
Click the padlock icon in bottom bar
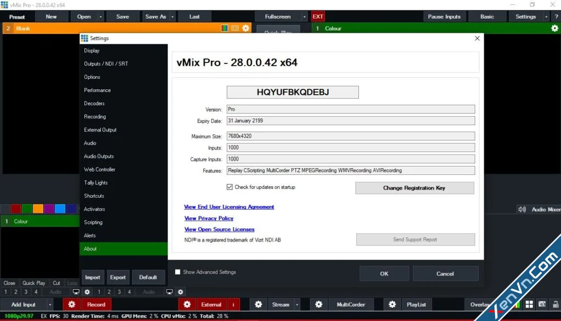(x=556, y=305)
